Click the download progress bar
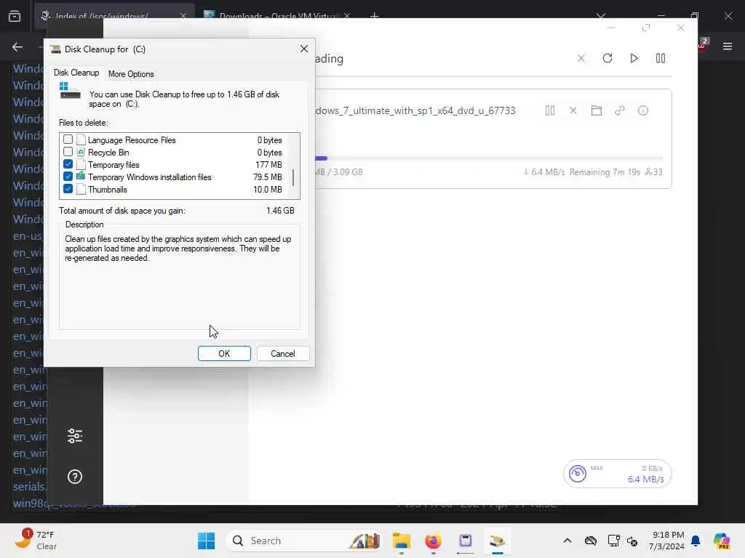Image resolution: width=745 pixels, height=558 pixels. 489,158
